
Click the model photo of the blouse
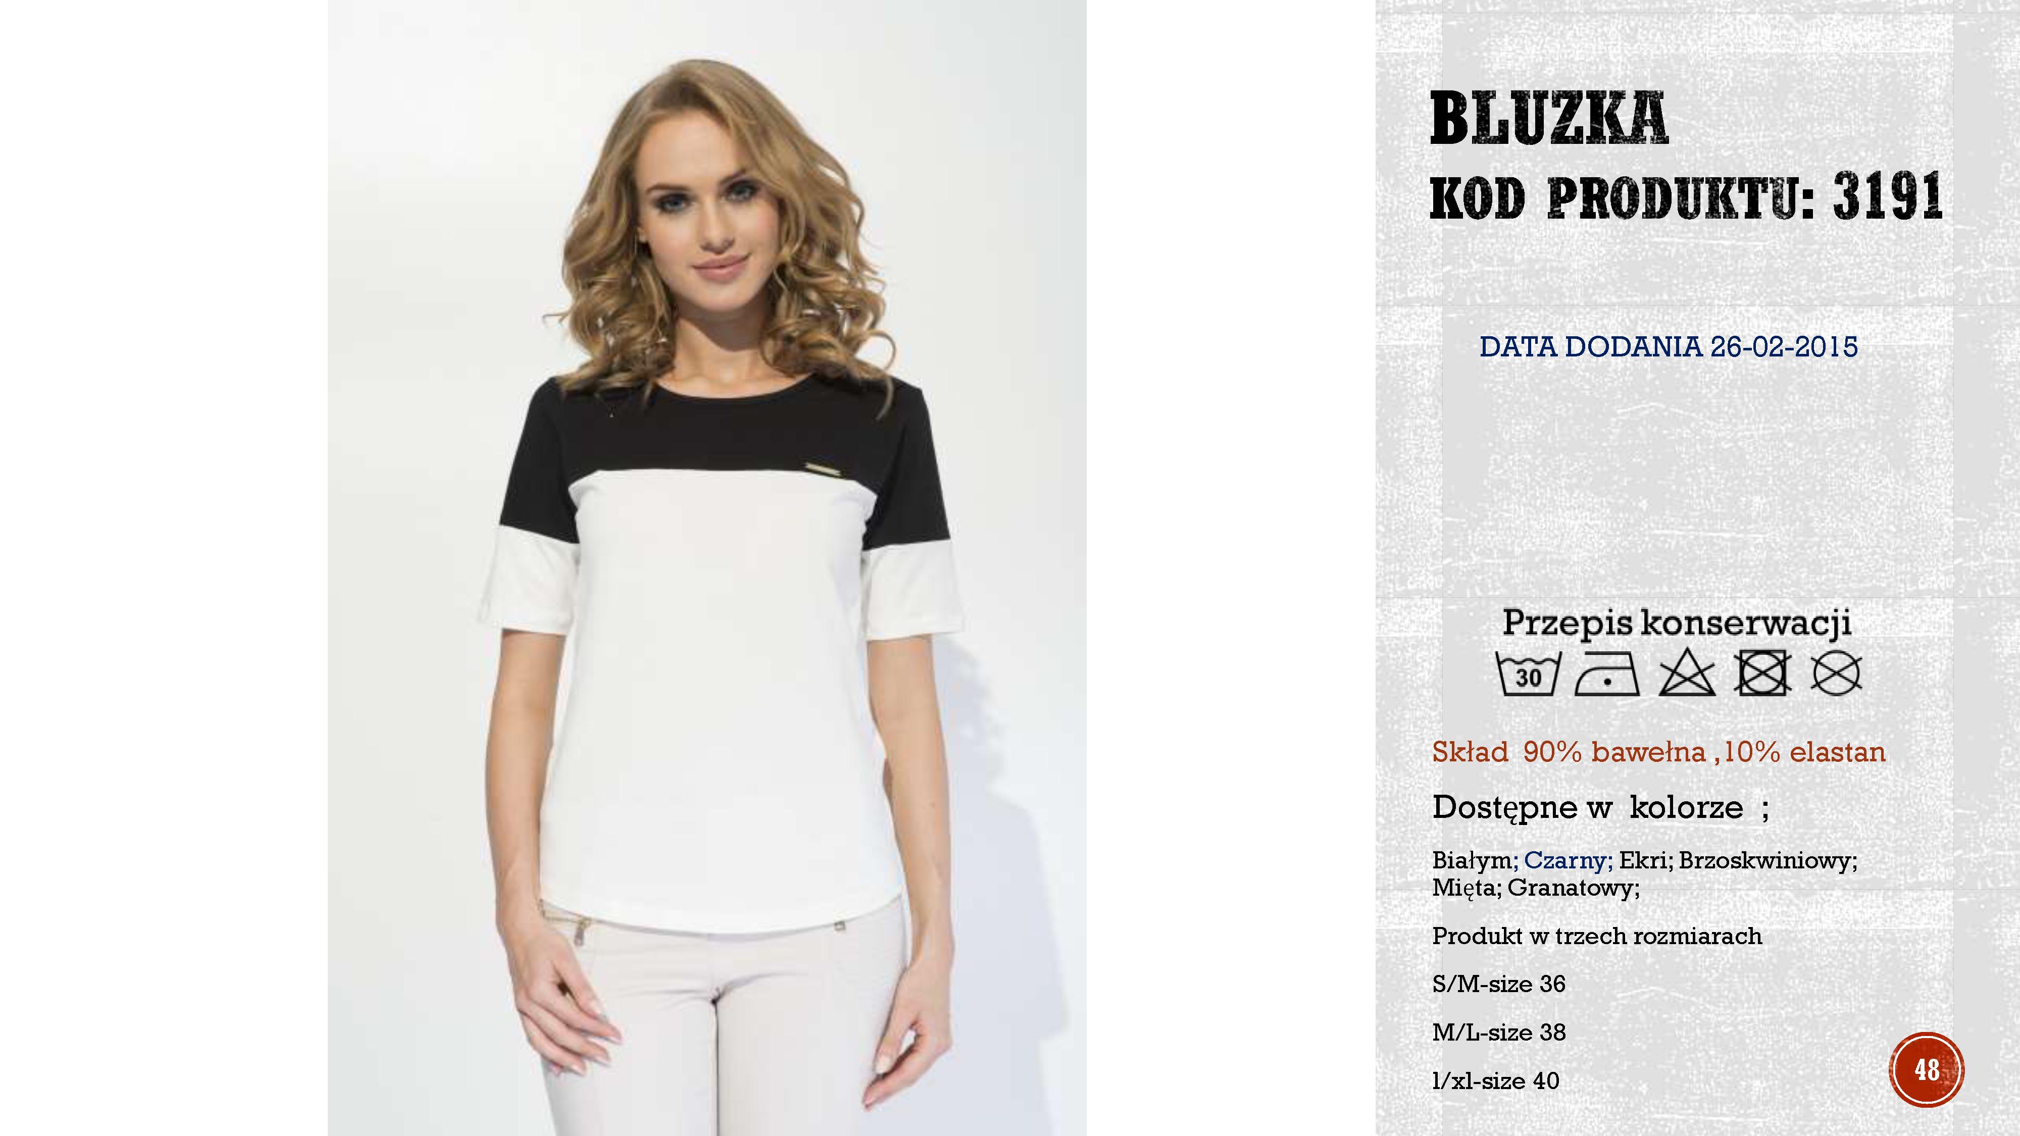coord(706,567)
